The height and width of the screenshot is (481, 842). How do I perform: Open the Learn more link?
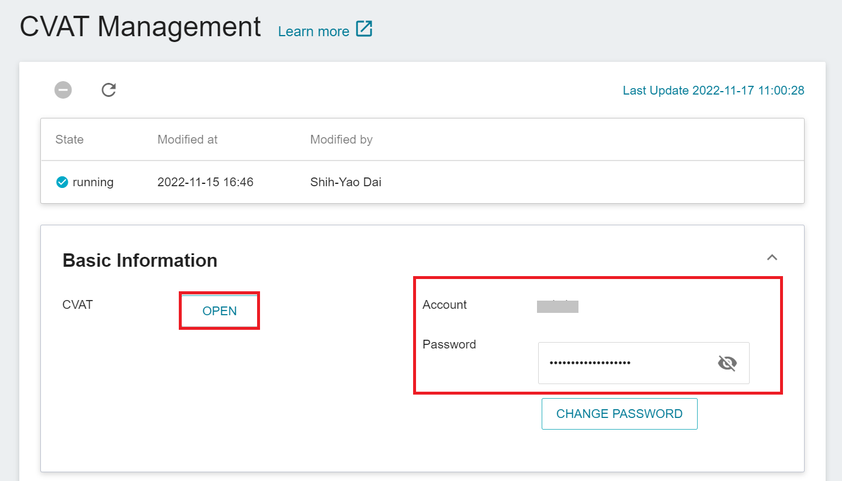tap(314, 31)
